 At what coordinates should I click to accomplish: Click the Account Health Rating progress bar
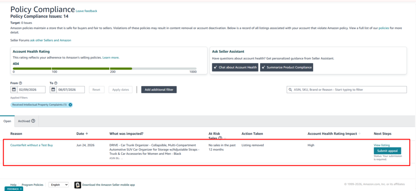(105, 68)
